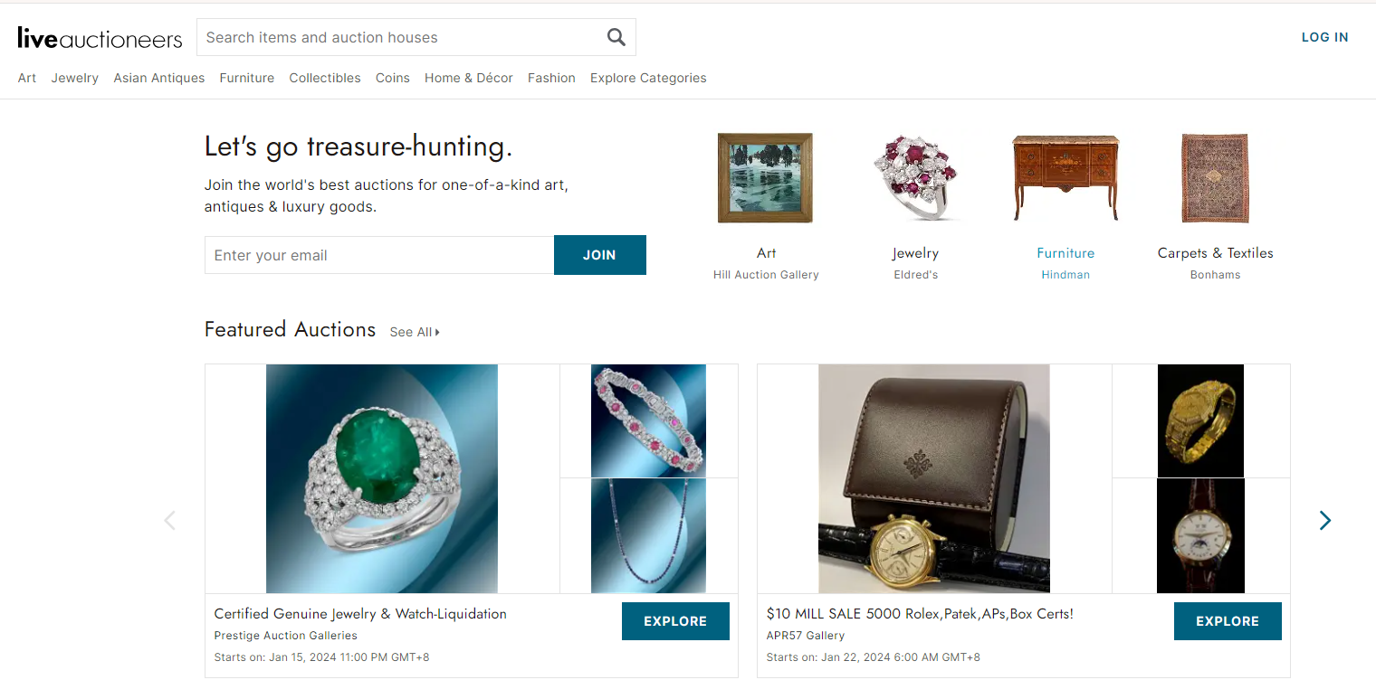Click the search magnifier icon
This screenshot has width=1376, height=680.
(616, 37)
